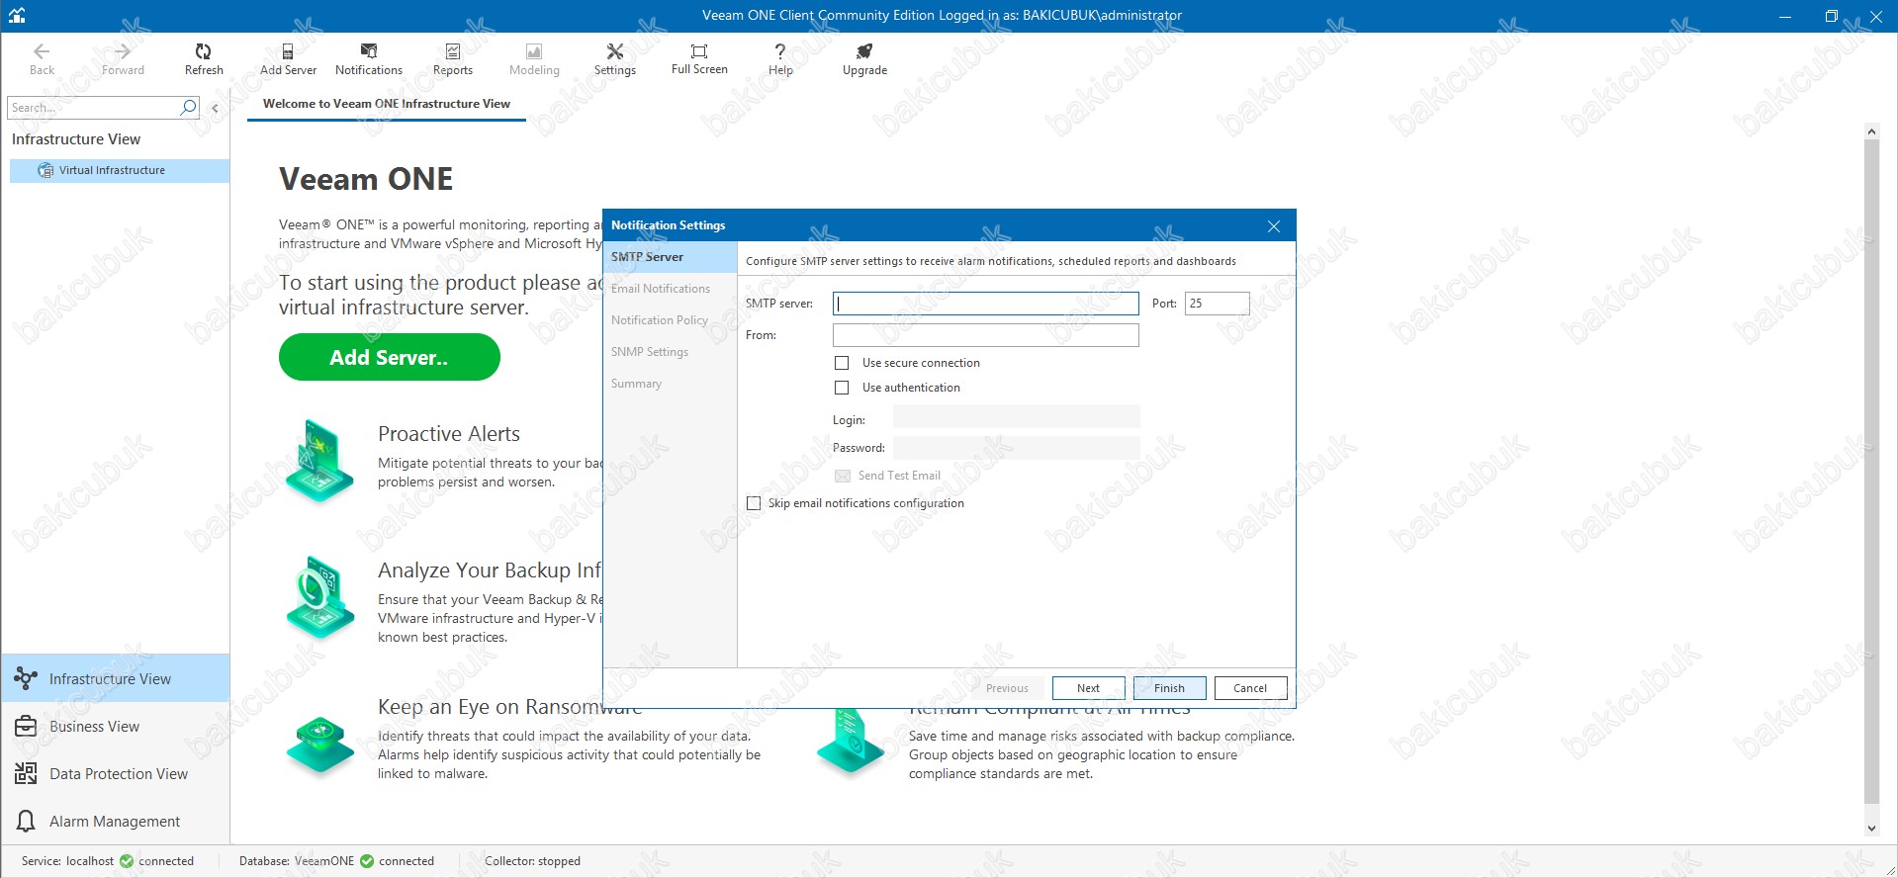1898x878 pixels.
Task: Click the Port number field
Action: point(1217,304)
